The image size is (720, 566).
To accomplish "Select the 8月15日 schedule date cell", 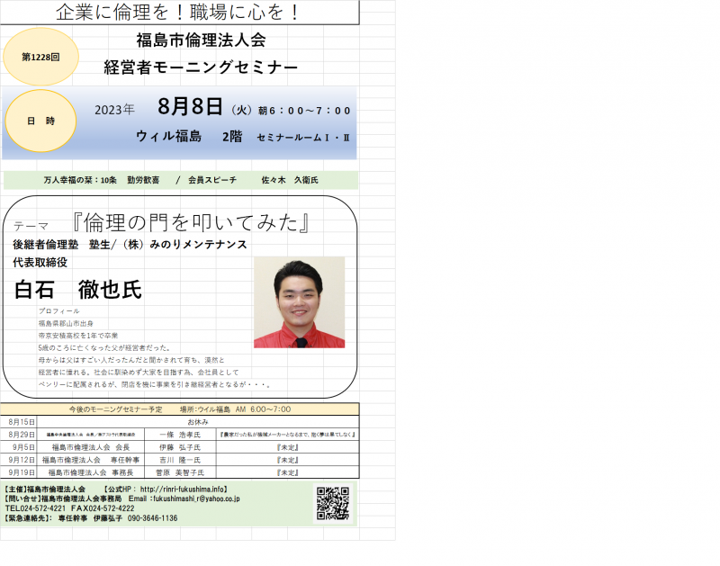I will (x=22, y=421).
